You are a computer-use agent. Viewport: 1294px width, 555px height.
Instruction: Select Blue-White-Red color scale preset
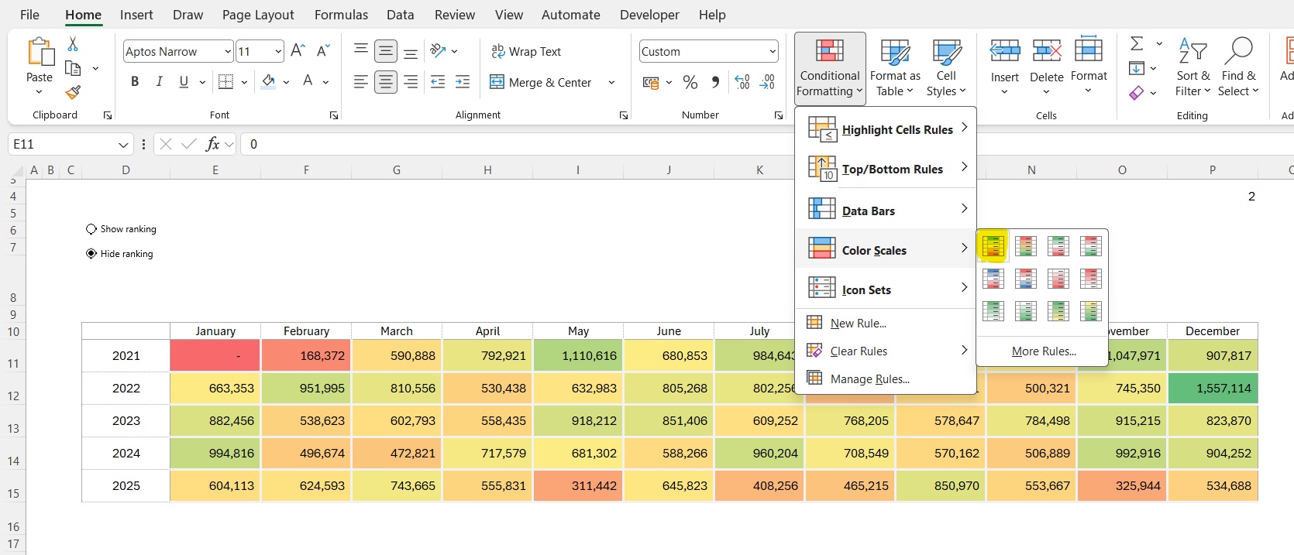click(993, 279)
